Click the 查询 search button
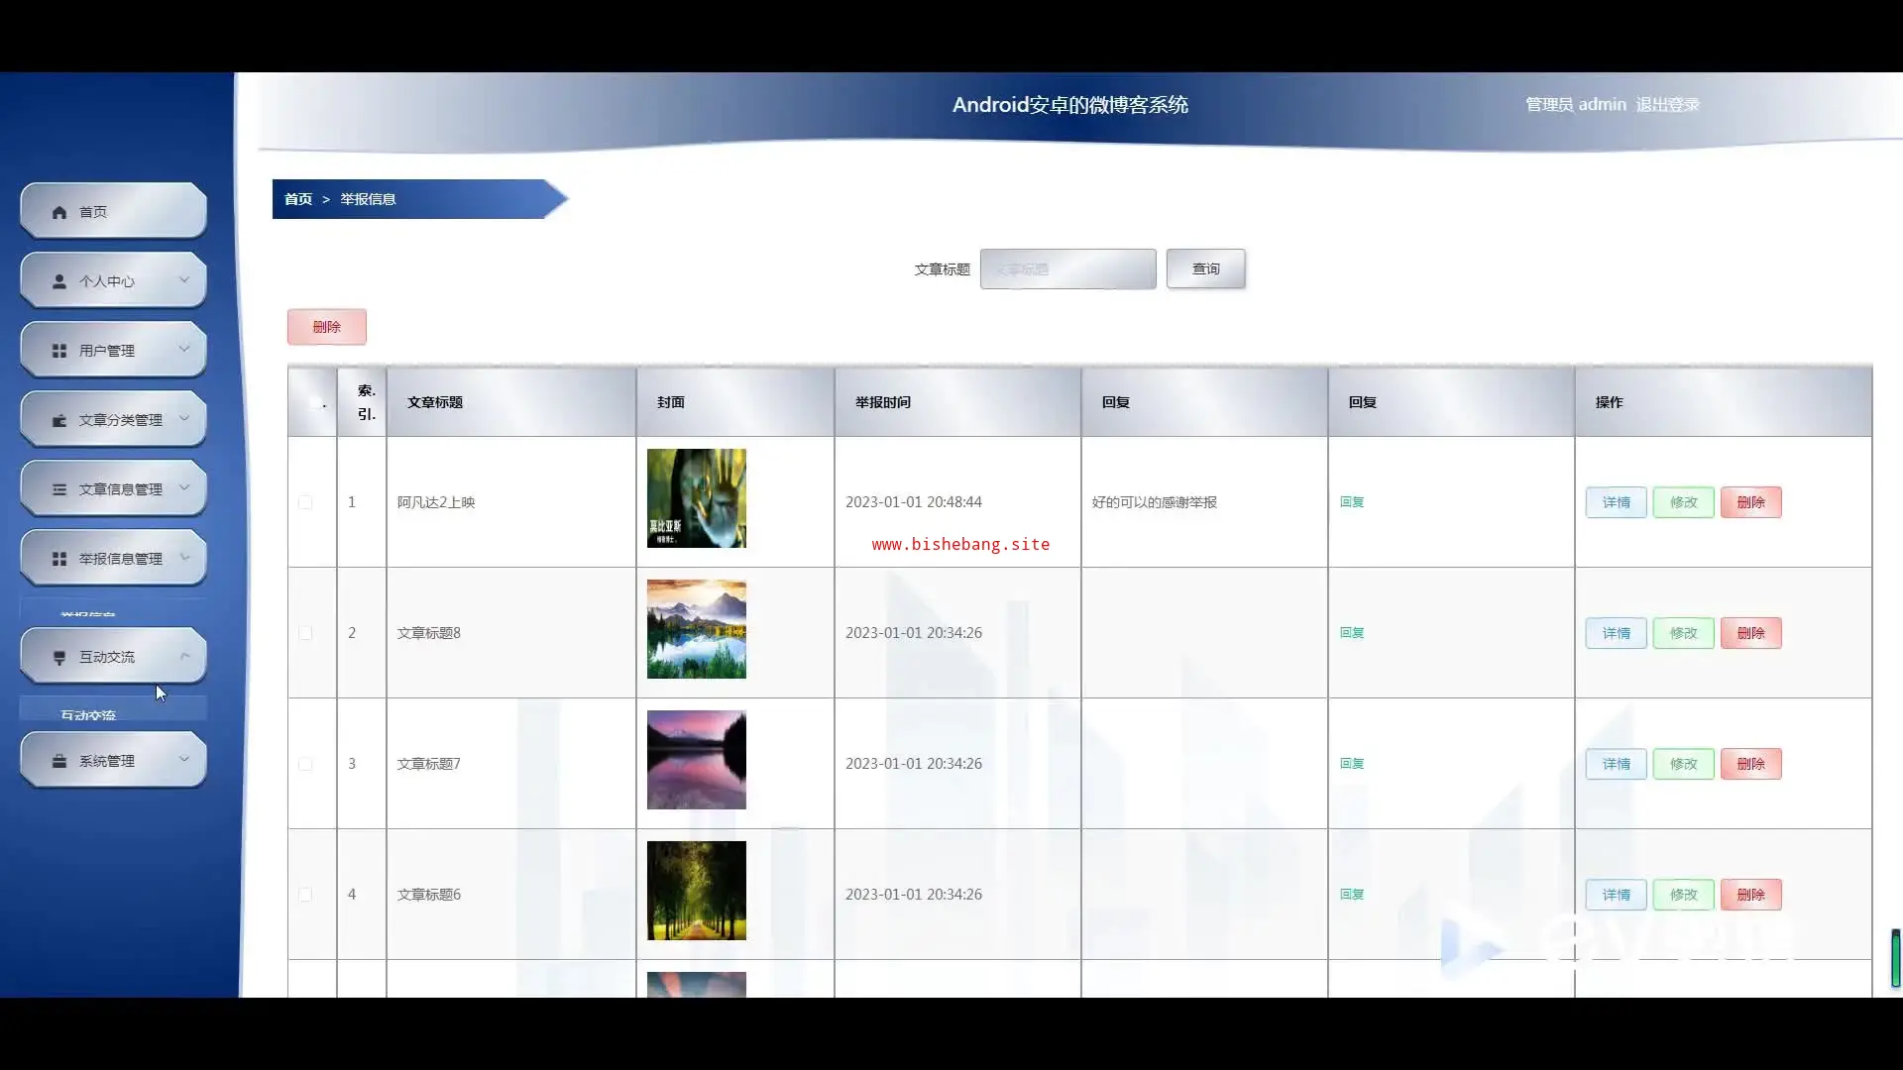 1205,268
